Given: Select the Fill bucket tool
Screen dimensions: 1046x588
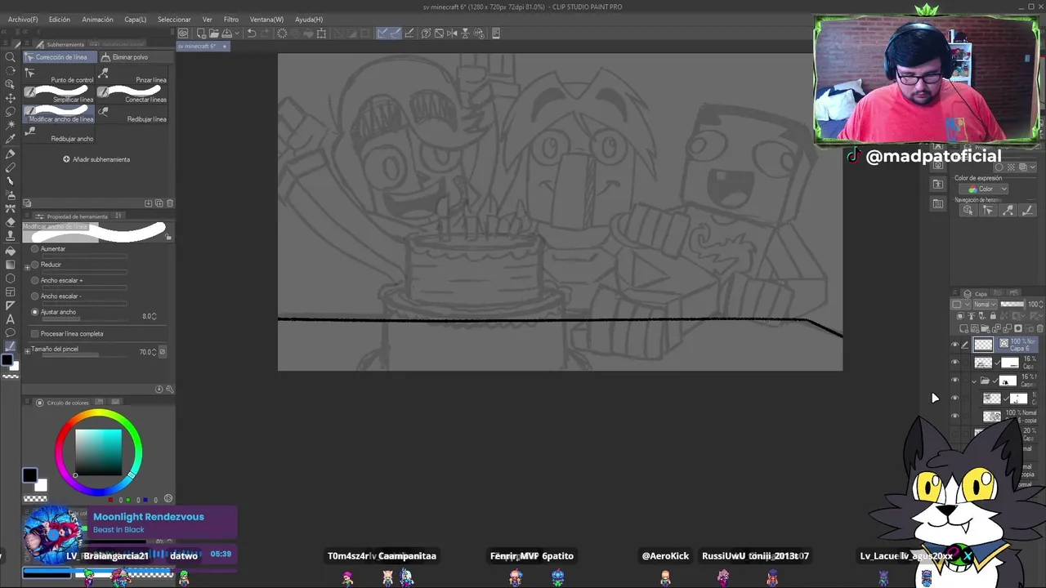Looking at the screenshot, I should click(10, 251).
